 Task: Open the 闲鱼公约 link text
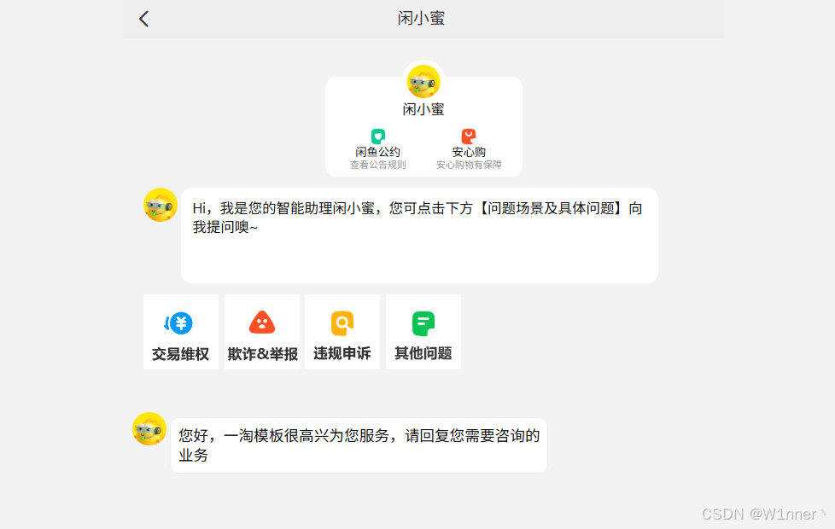378,152
